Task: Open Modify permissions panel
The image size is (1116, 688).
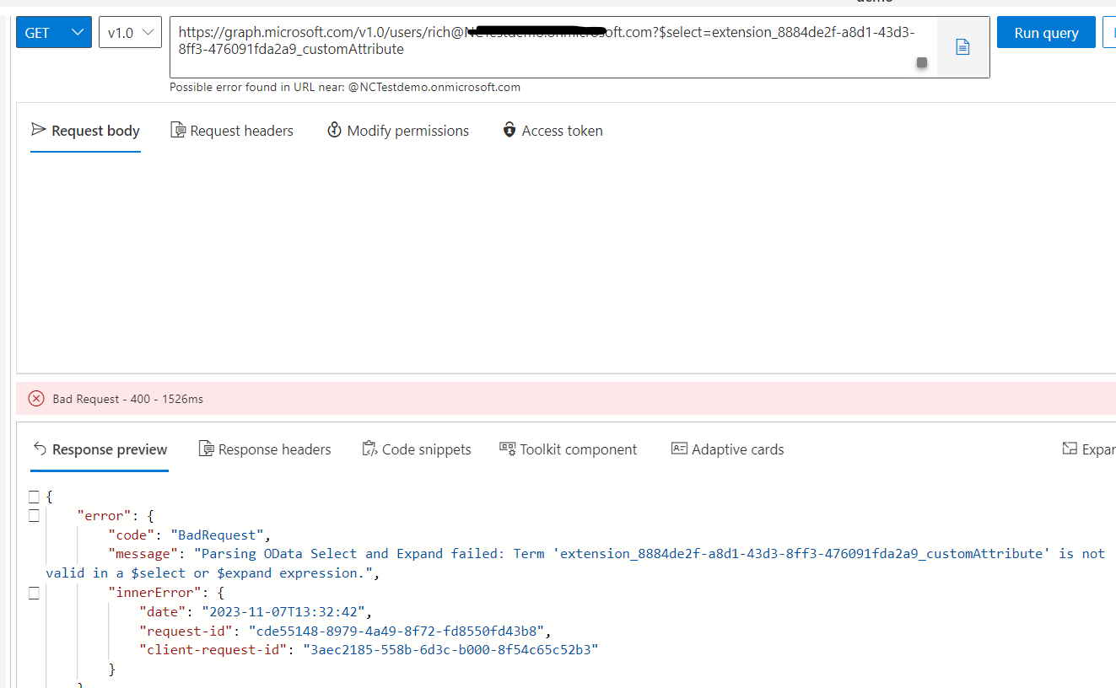Action: (x=397, y=131)
